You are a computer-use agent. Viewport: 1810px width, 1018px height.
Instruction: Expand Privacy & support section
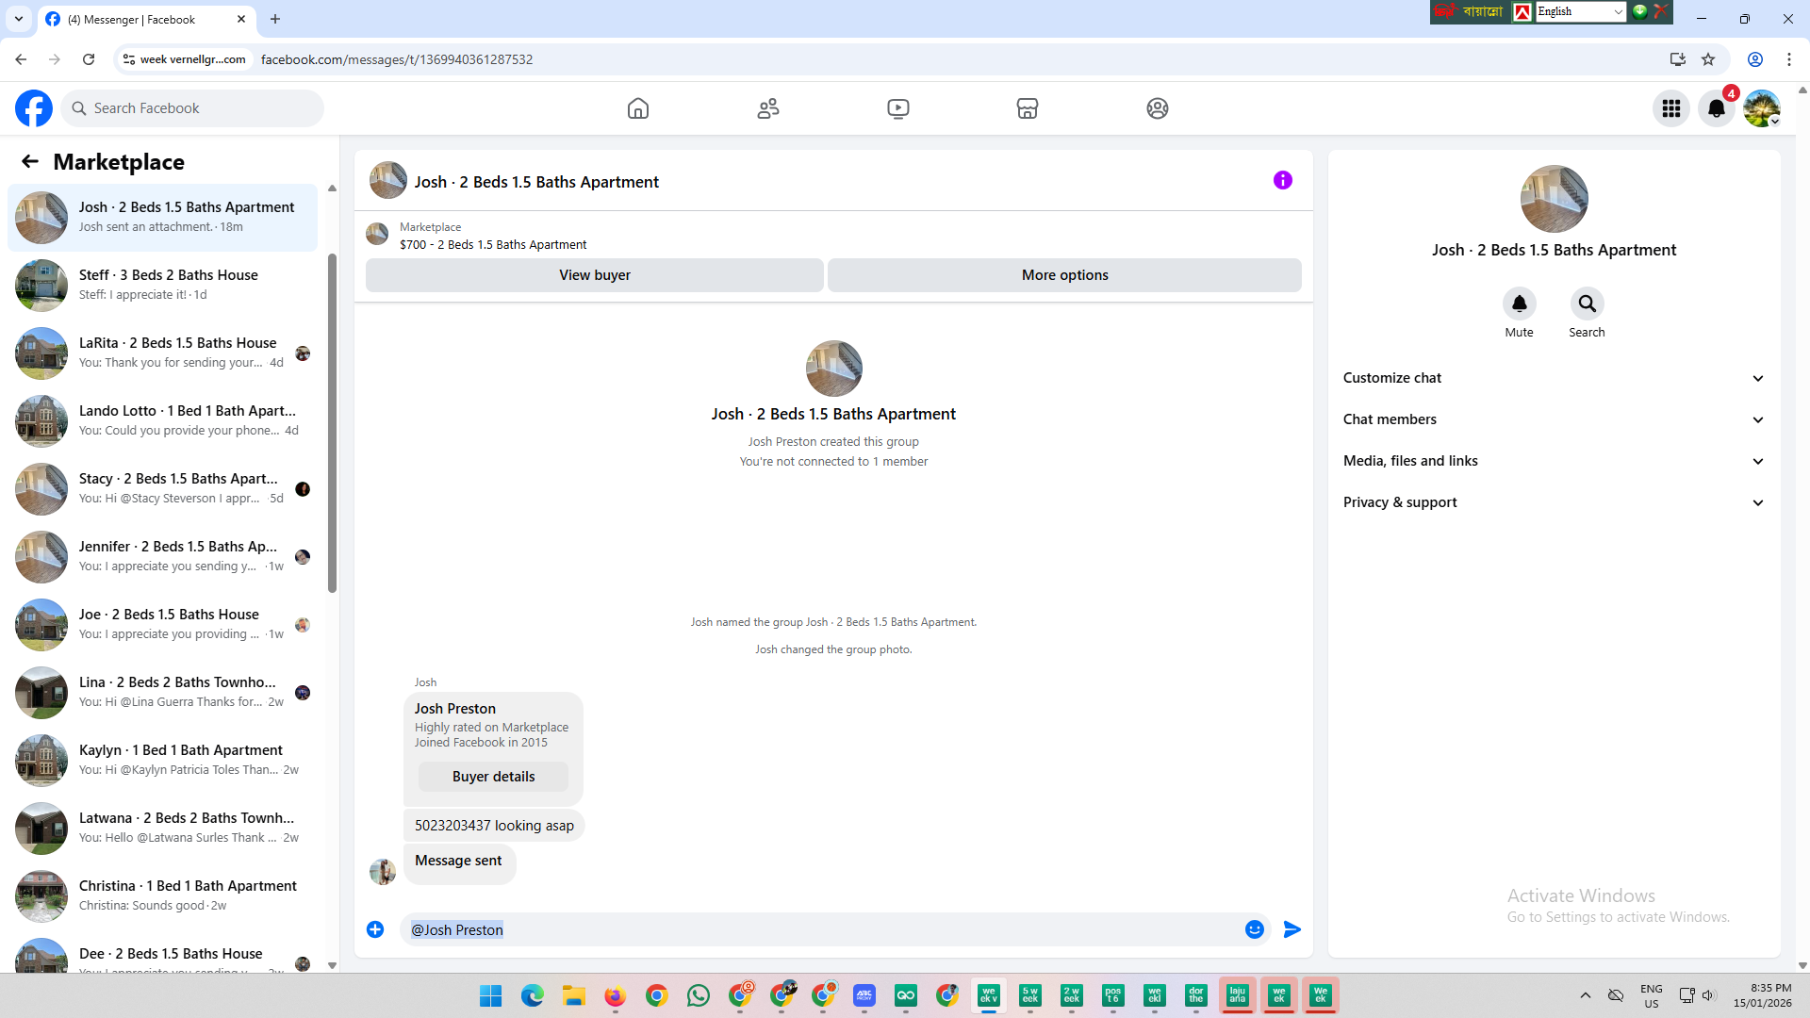(x=1554, y=502)
